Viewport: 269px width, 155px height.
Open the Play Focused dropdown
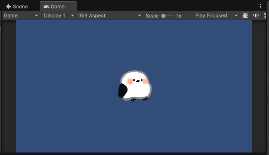pos(217,15)
